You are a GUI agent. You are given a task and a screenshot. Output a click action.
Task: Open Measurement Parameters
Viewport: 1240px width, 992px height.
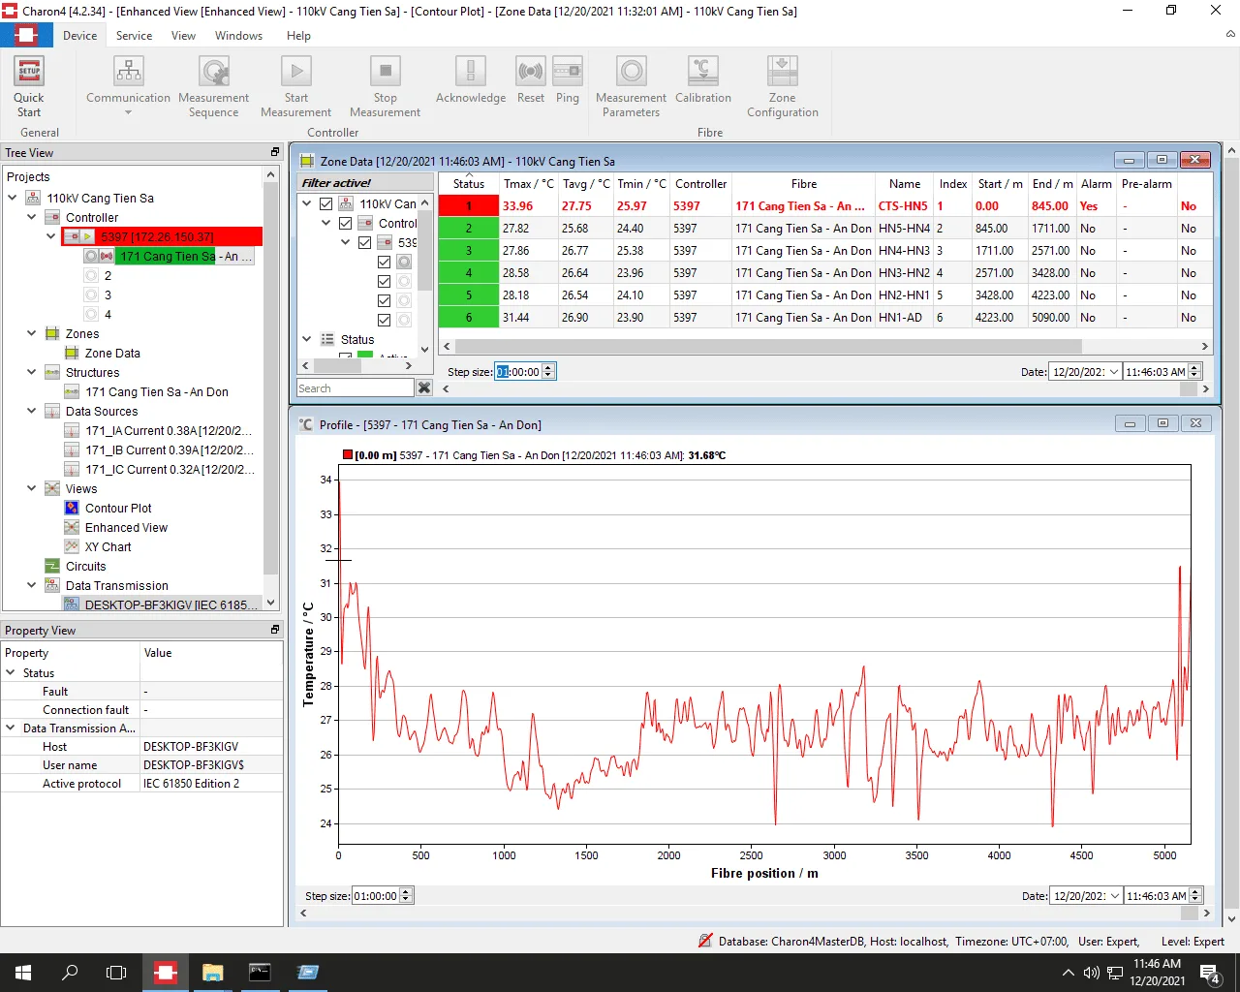(631, 87)
